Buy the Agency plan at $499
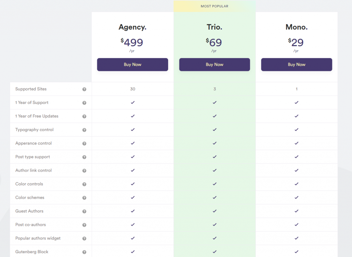Image resolution: width=352 pixels, height=257 pixels. [132, 64]
